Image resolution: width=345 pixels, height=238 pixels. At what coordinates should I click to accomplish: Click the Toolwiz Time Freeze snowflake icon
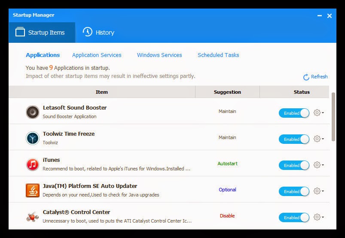pyautogui.click(x=33, y=138)
